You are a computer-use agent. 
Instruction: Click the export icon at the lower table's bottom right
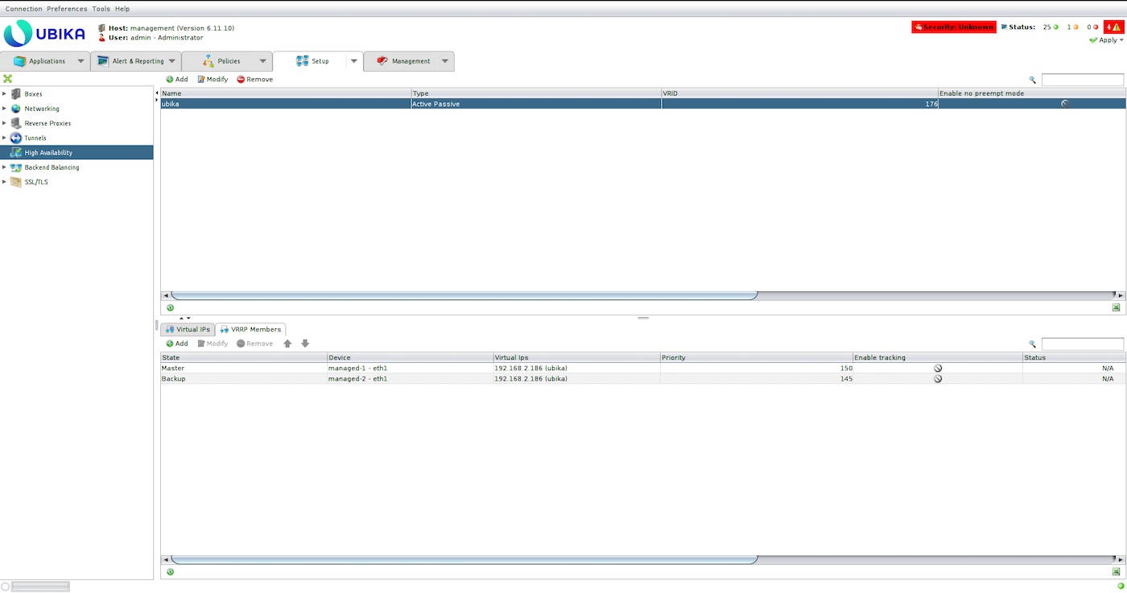pos(1116,571)
